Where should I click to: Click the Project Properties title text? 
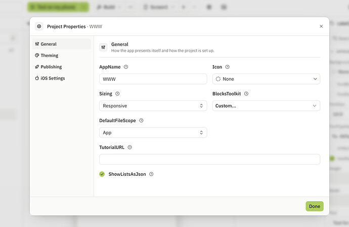(66, 26)
